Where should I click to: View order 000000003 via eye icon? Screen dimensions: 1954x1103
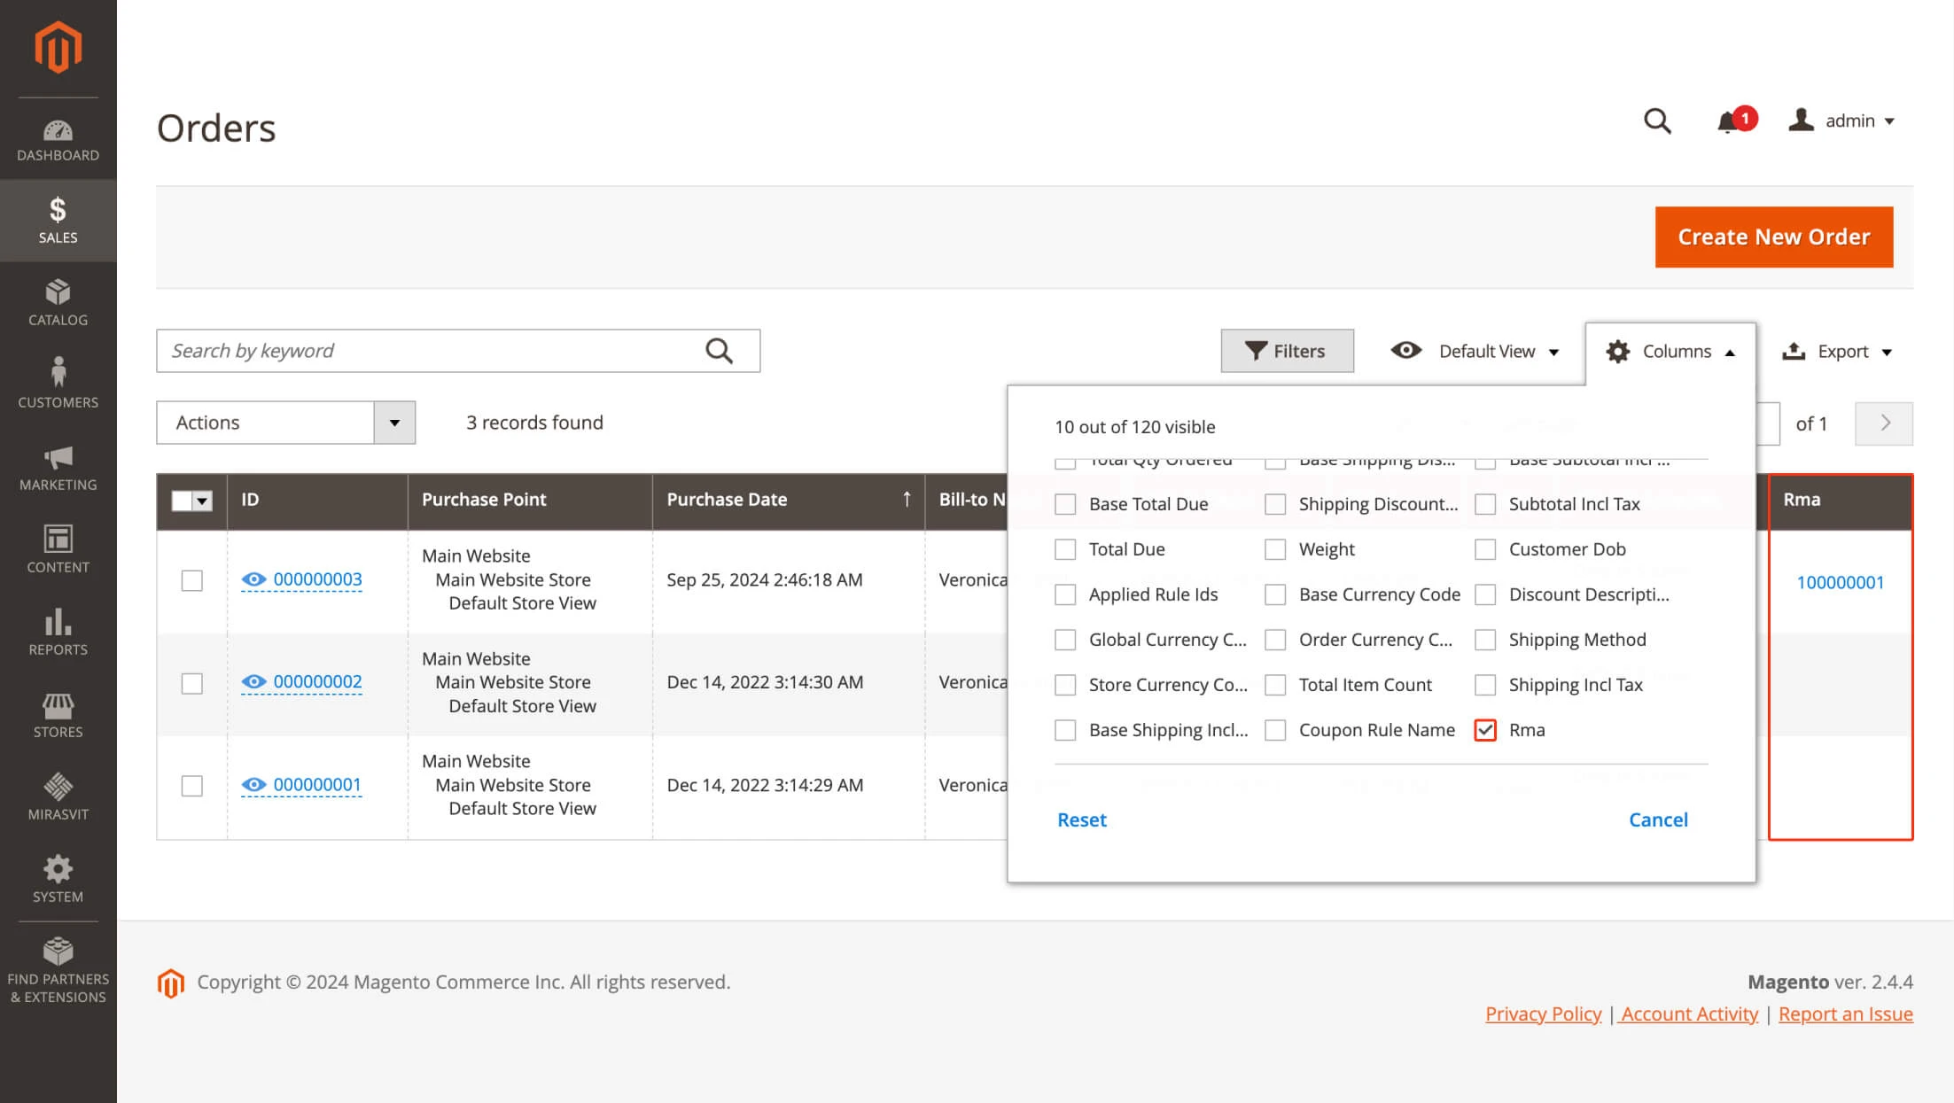click(253, 579)
